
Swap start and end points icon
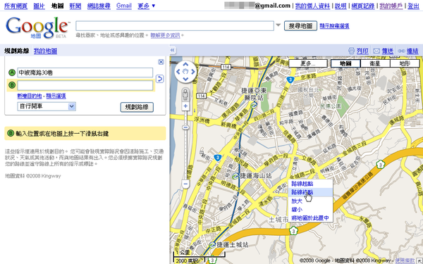[160, 79]
